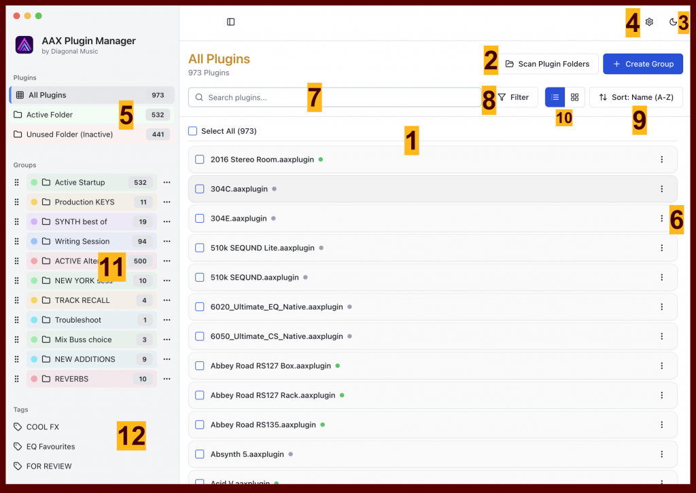The height and width of the screenshot is (493, 696).
Task: Select Active Folder in sidebar
Action: coord(50,115)
